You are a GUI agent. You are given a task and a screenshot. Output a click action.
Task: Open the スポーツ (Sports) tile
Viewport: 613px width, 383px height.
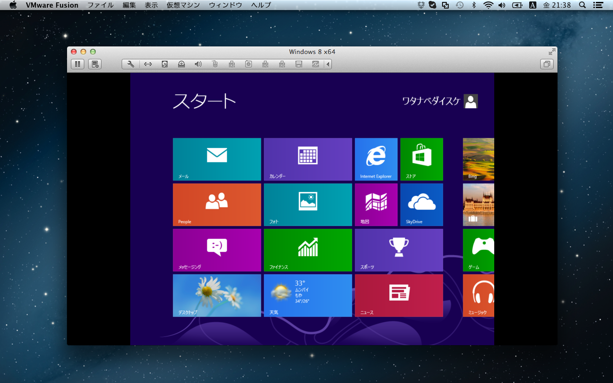coord(399,250)
